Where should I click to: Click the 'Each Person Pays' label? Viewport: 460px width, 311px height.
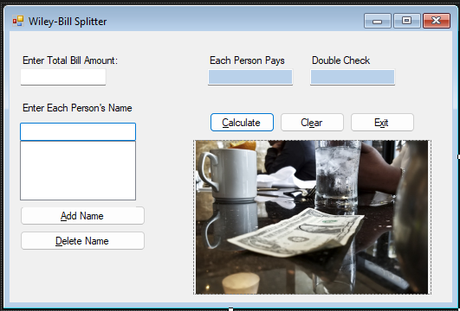click(x=247, y=60)
